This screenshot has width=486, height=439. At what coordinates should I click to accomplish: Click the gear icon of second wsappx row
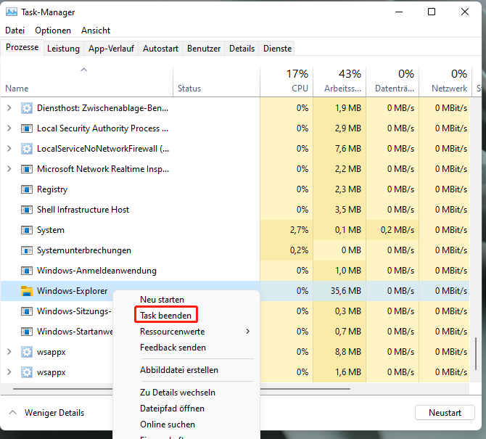point(27,372)
